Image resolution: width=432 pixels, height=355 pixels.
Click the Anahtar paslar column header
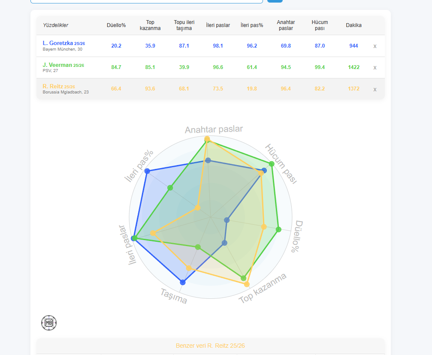tap(286, 25)
